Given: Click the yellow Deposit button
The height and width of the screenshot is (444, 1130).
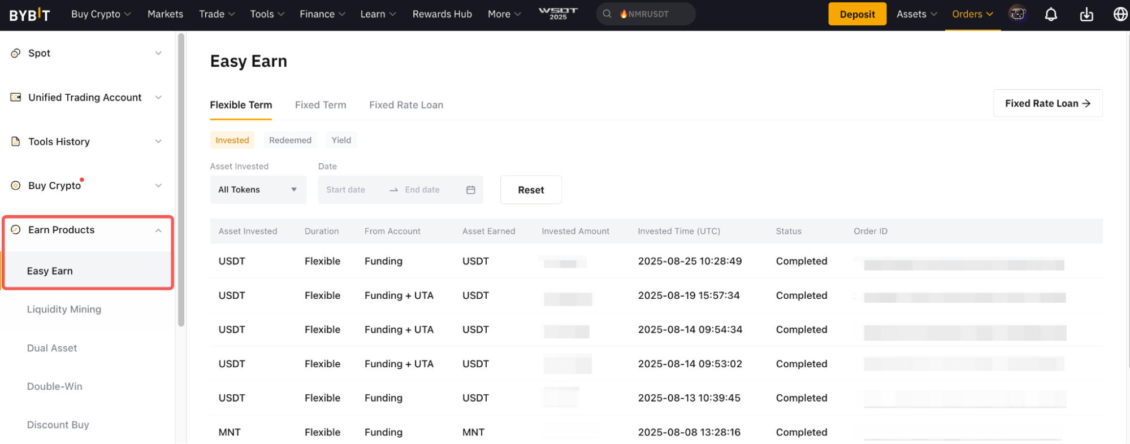Looking at the screenshot, I should [x=857, y=14].
